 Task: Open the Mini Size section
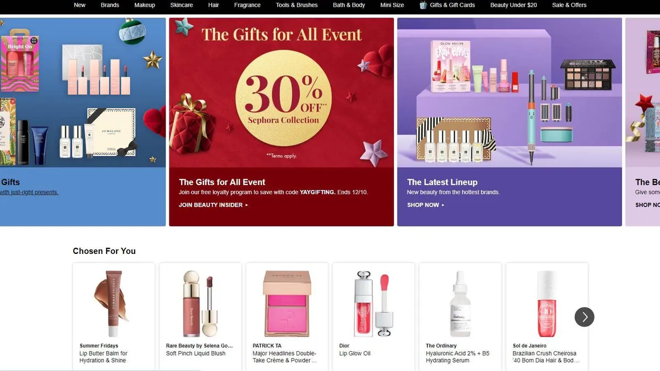pyautogui.click(x=392, y=5)
